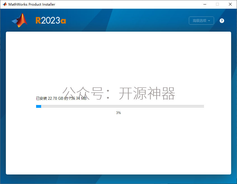Click the help question mark icon
The image size is (237, 184).
[x=222, y=21]
